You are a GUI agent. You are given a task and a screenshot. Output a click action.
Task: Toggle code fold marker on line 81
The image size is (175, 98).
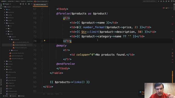point(42,73)
